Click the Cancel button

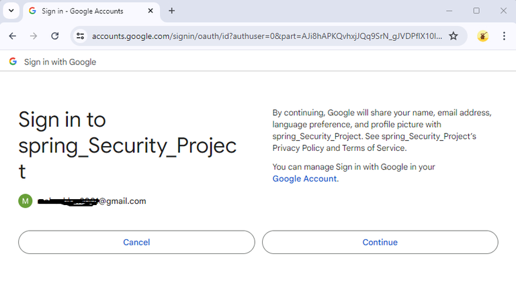click(x=136, y=242)
